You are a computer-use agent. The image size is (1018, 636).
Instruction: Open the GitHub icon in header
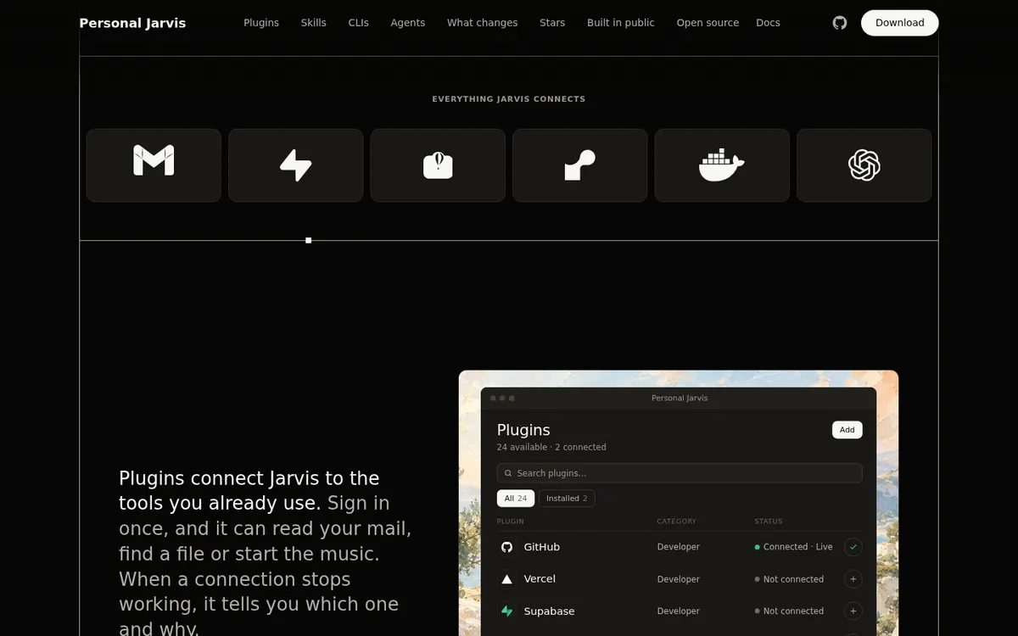(x=840, y=23)
